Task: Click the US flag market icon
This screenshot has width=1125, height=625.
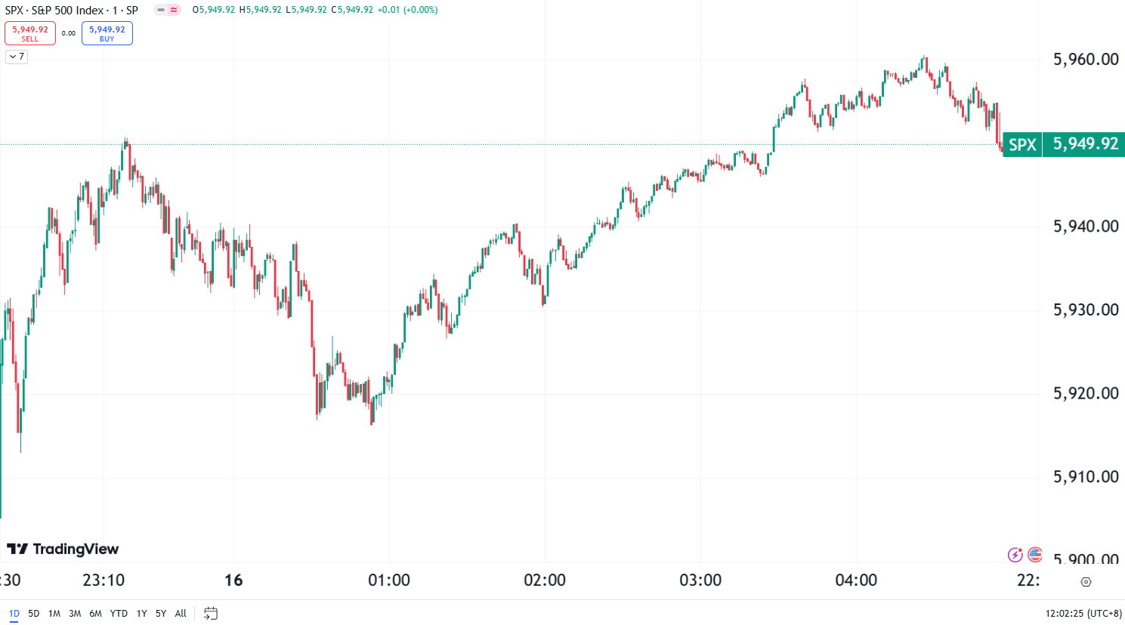Action: click(1034, 556)
